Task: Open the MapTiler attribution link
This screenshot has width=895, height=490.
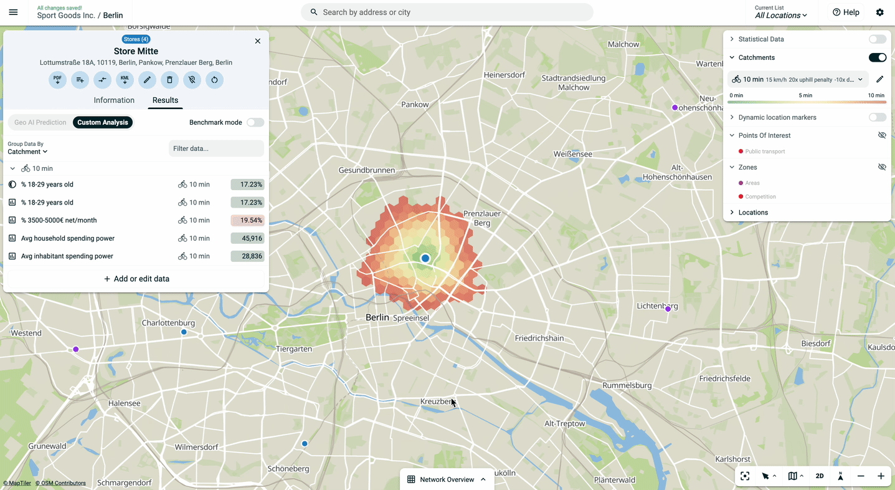Action: click(17, 483)
